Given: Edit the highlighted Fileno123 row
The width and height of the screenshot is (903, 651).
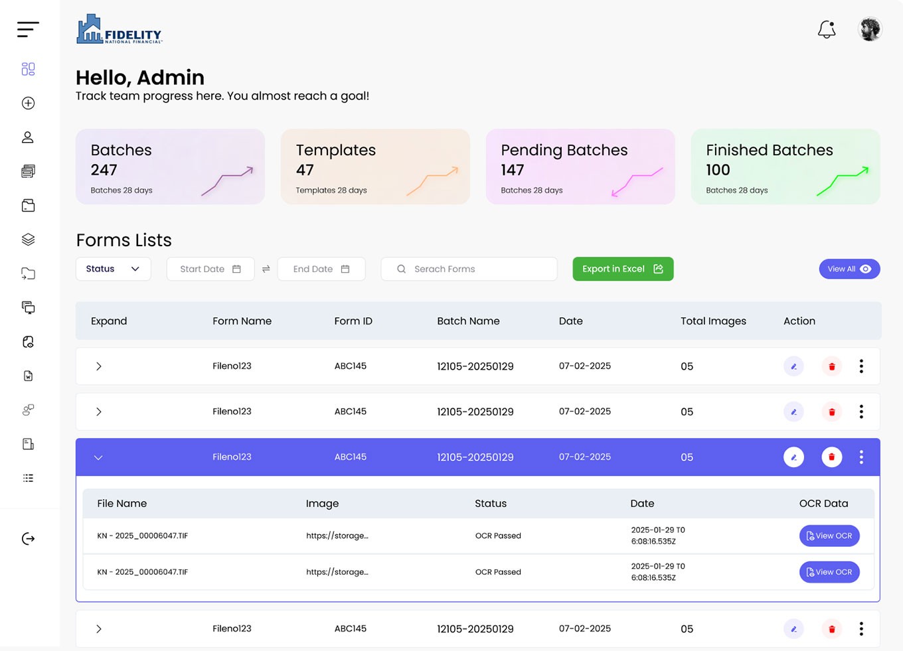Looking at the screenshot, I should coord(793,457).
